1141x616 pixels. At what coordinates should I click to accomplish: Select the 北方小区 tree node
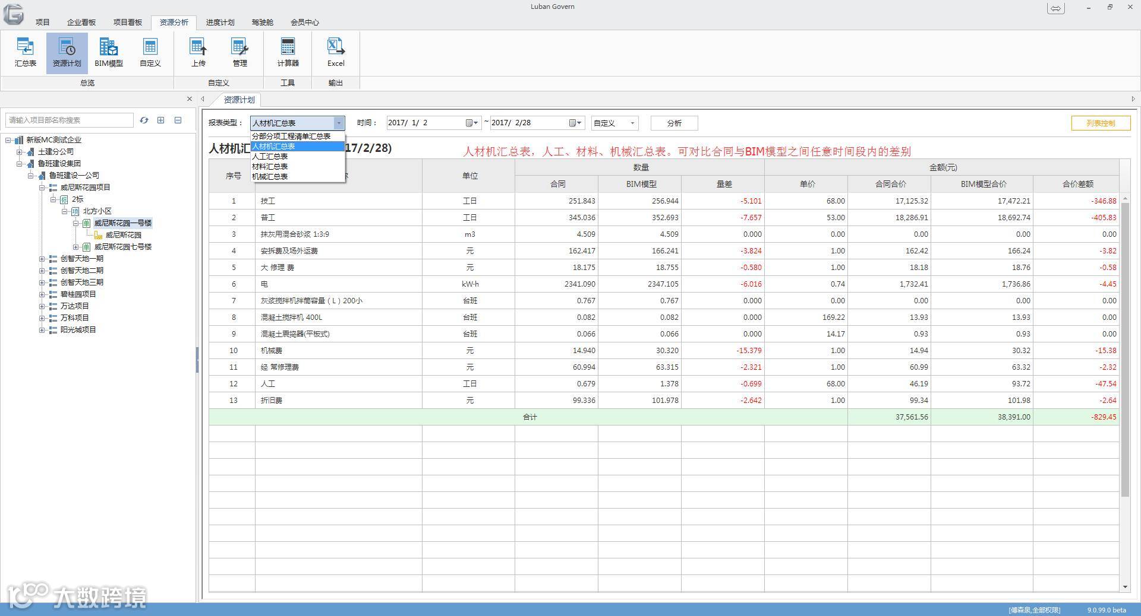[97, 211]
